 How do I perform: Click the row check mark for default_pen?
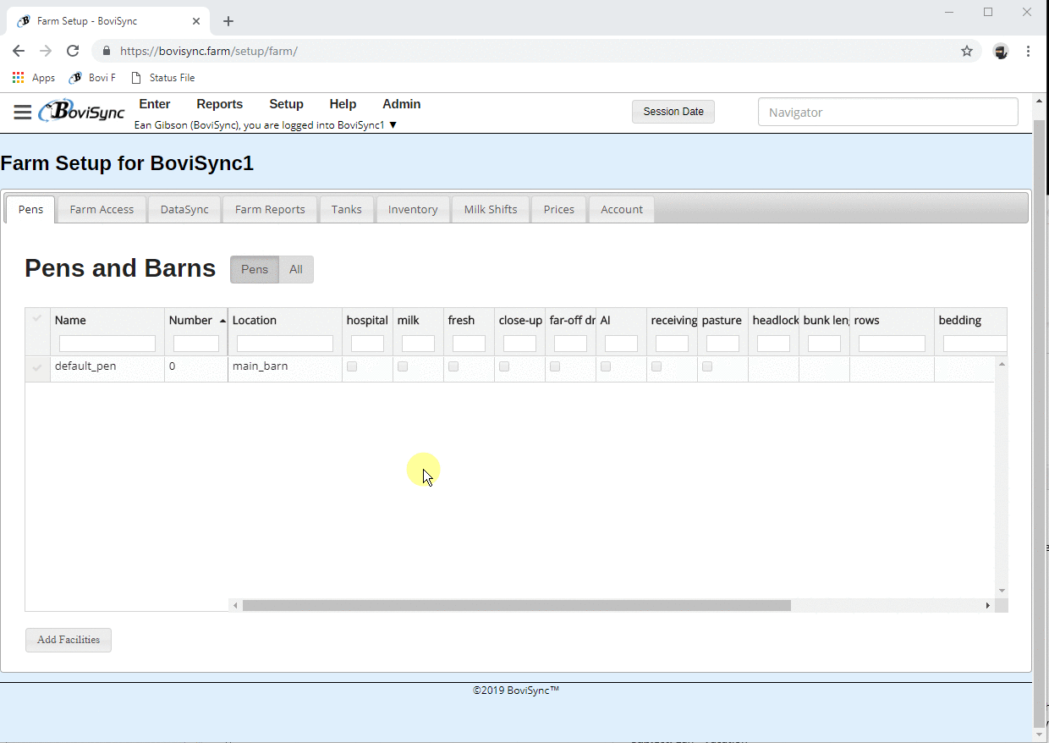(36, 367)
